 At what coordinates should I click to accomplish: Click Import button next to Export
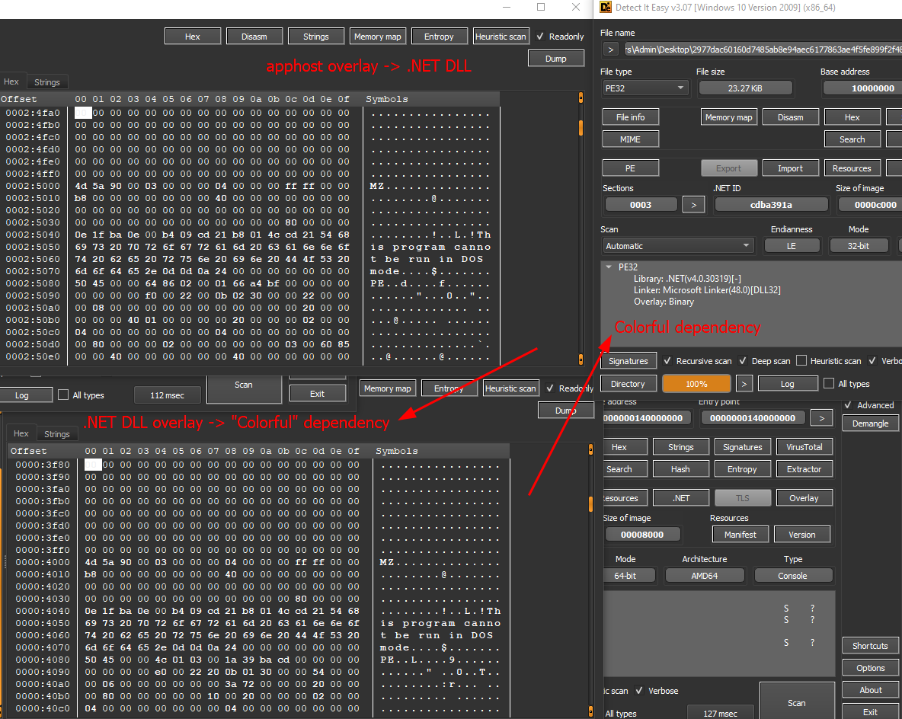791,168
